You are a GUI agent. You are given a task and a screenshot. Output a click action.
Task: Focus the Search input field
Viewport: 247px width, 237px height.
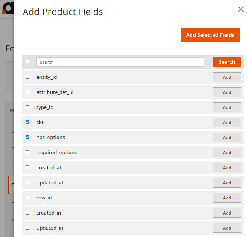[120, 62]
